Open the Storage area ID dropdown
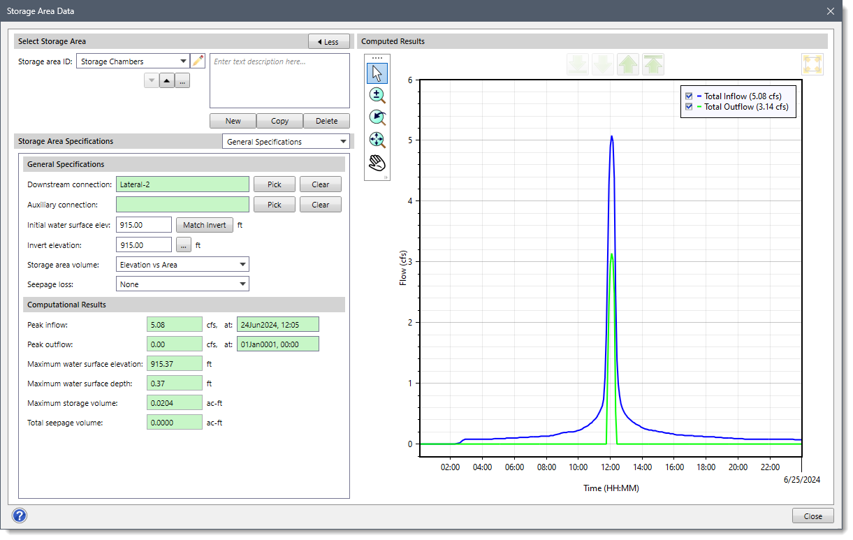The image size is (853, 540). pos(133,61)
